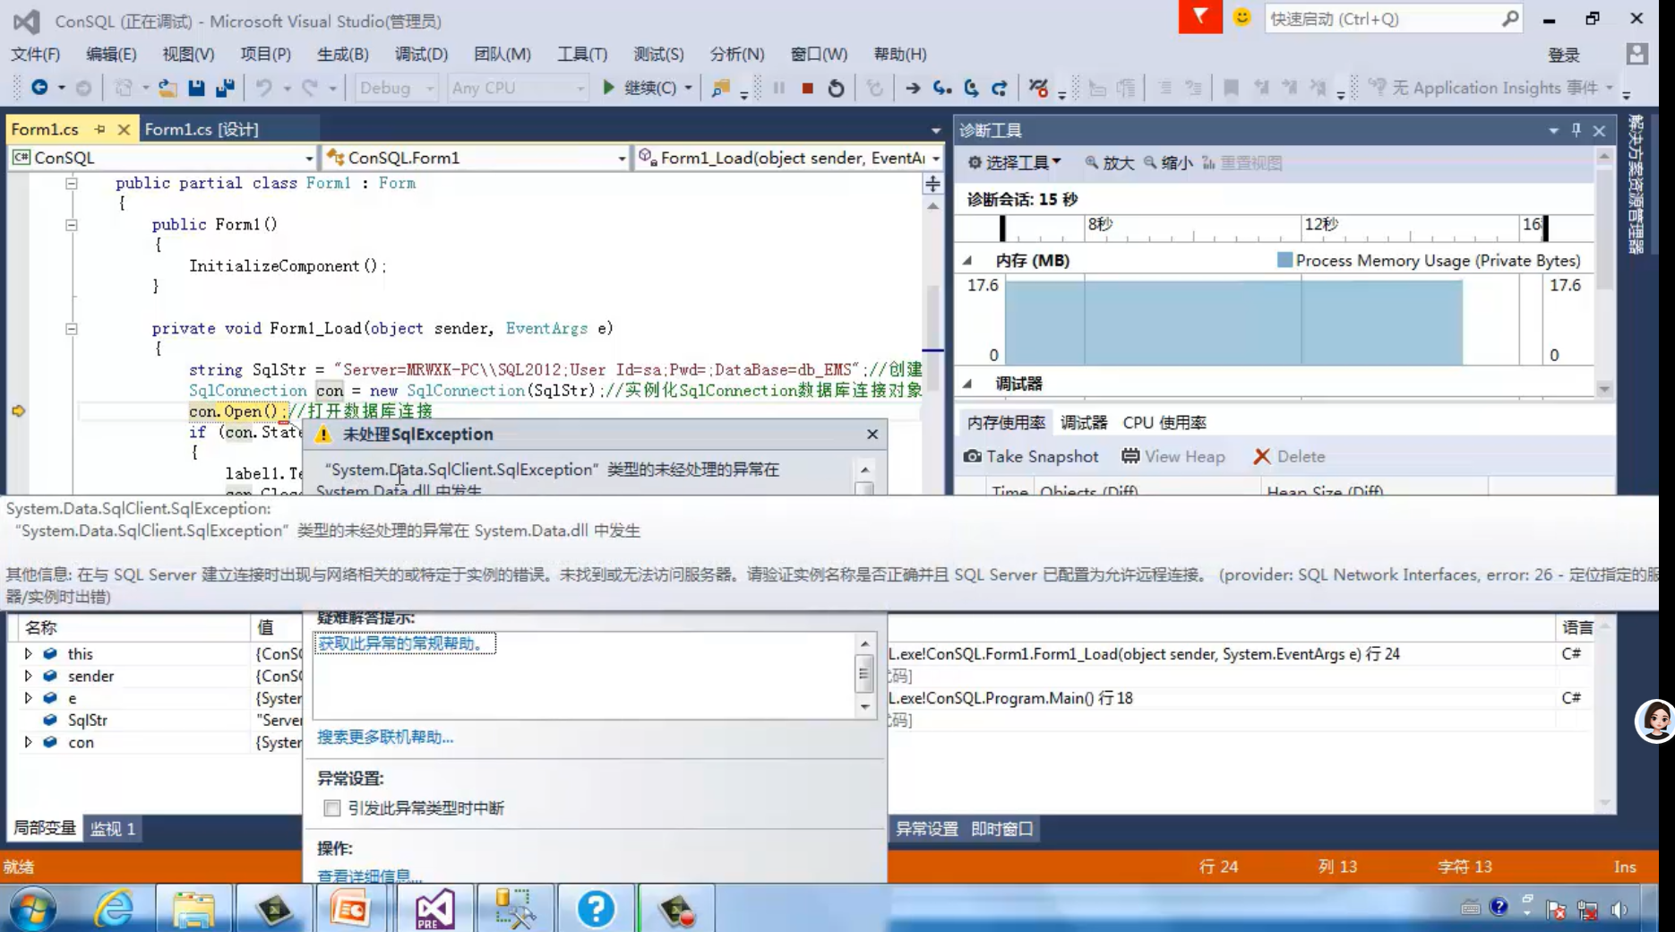This screenshot has width=1675, height=932.
Task: Click the Open File folder icon
Action: [x=167, y=88]
